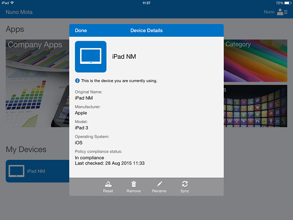Screen dimensions: 293x220
Task: Tap the Rename pencil icon
Action: tap(159, 184)
